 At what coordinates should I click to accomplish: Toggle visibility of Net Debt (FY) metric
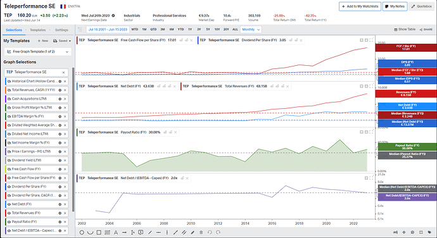tap(9, 204)
